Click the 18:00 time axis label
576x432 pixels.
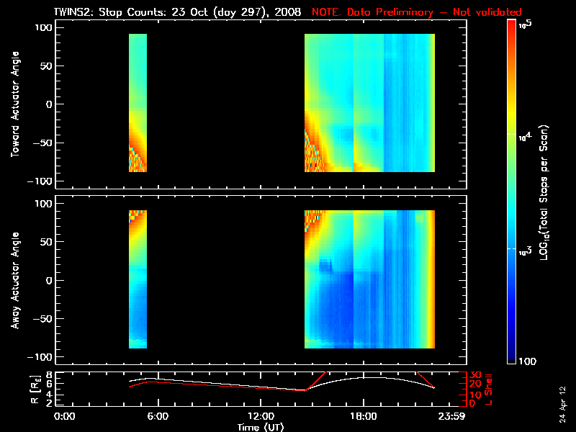click(x=364, y=416)
